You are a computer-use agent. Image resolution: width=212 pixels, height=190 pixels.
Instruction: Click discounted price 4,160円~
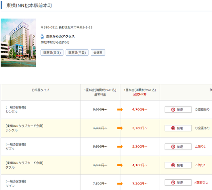coord(139,165)
